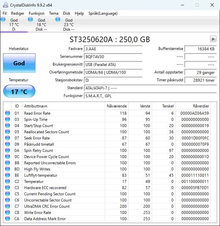Click status orb for Start/Stop Count
This screenshot has height=226, width=220.
click(x=8, y=125)
